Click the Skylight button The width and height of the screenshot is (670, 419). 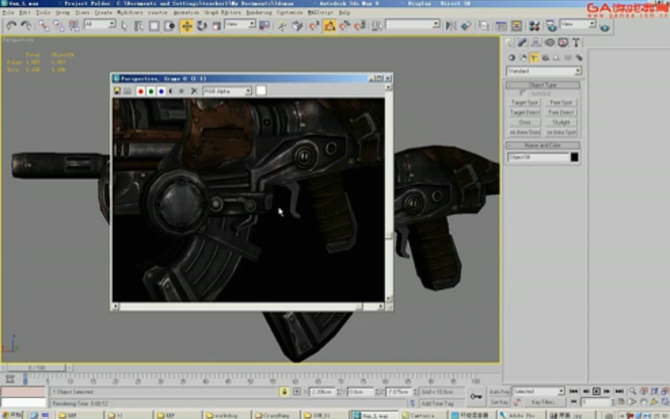pyautogui.click(x=561, y=123)
